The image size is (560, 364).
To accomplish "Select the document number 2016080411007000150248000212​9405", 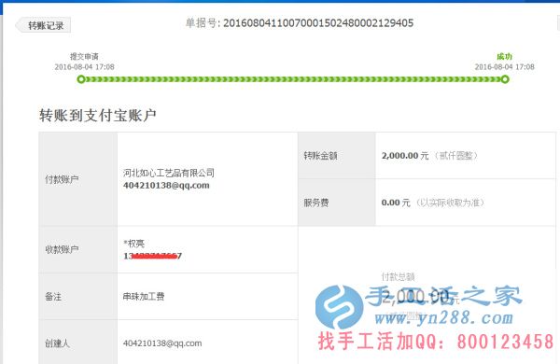I will click(x=318, y=23).
